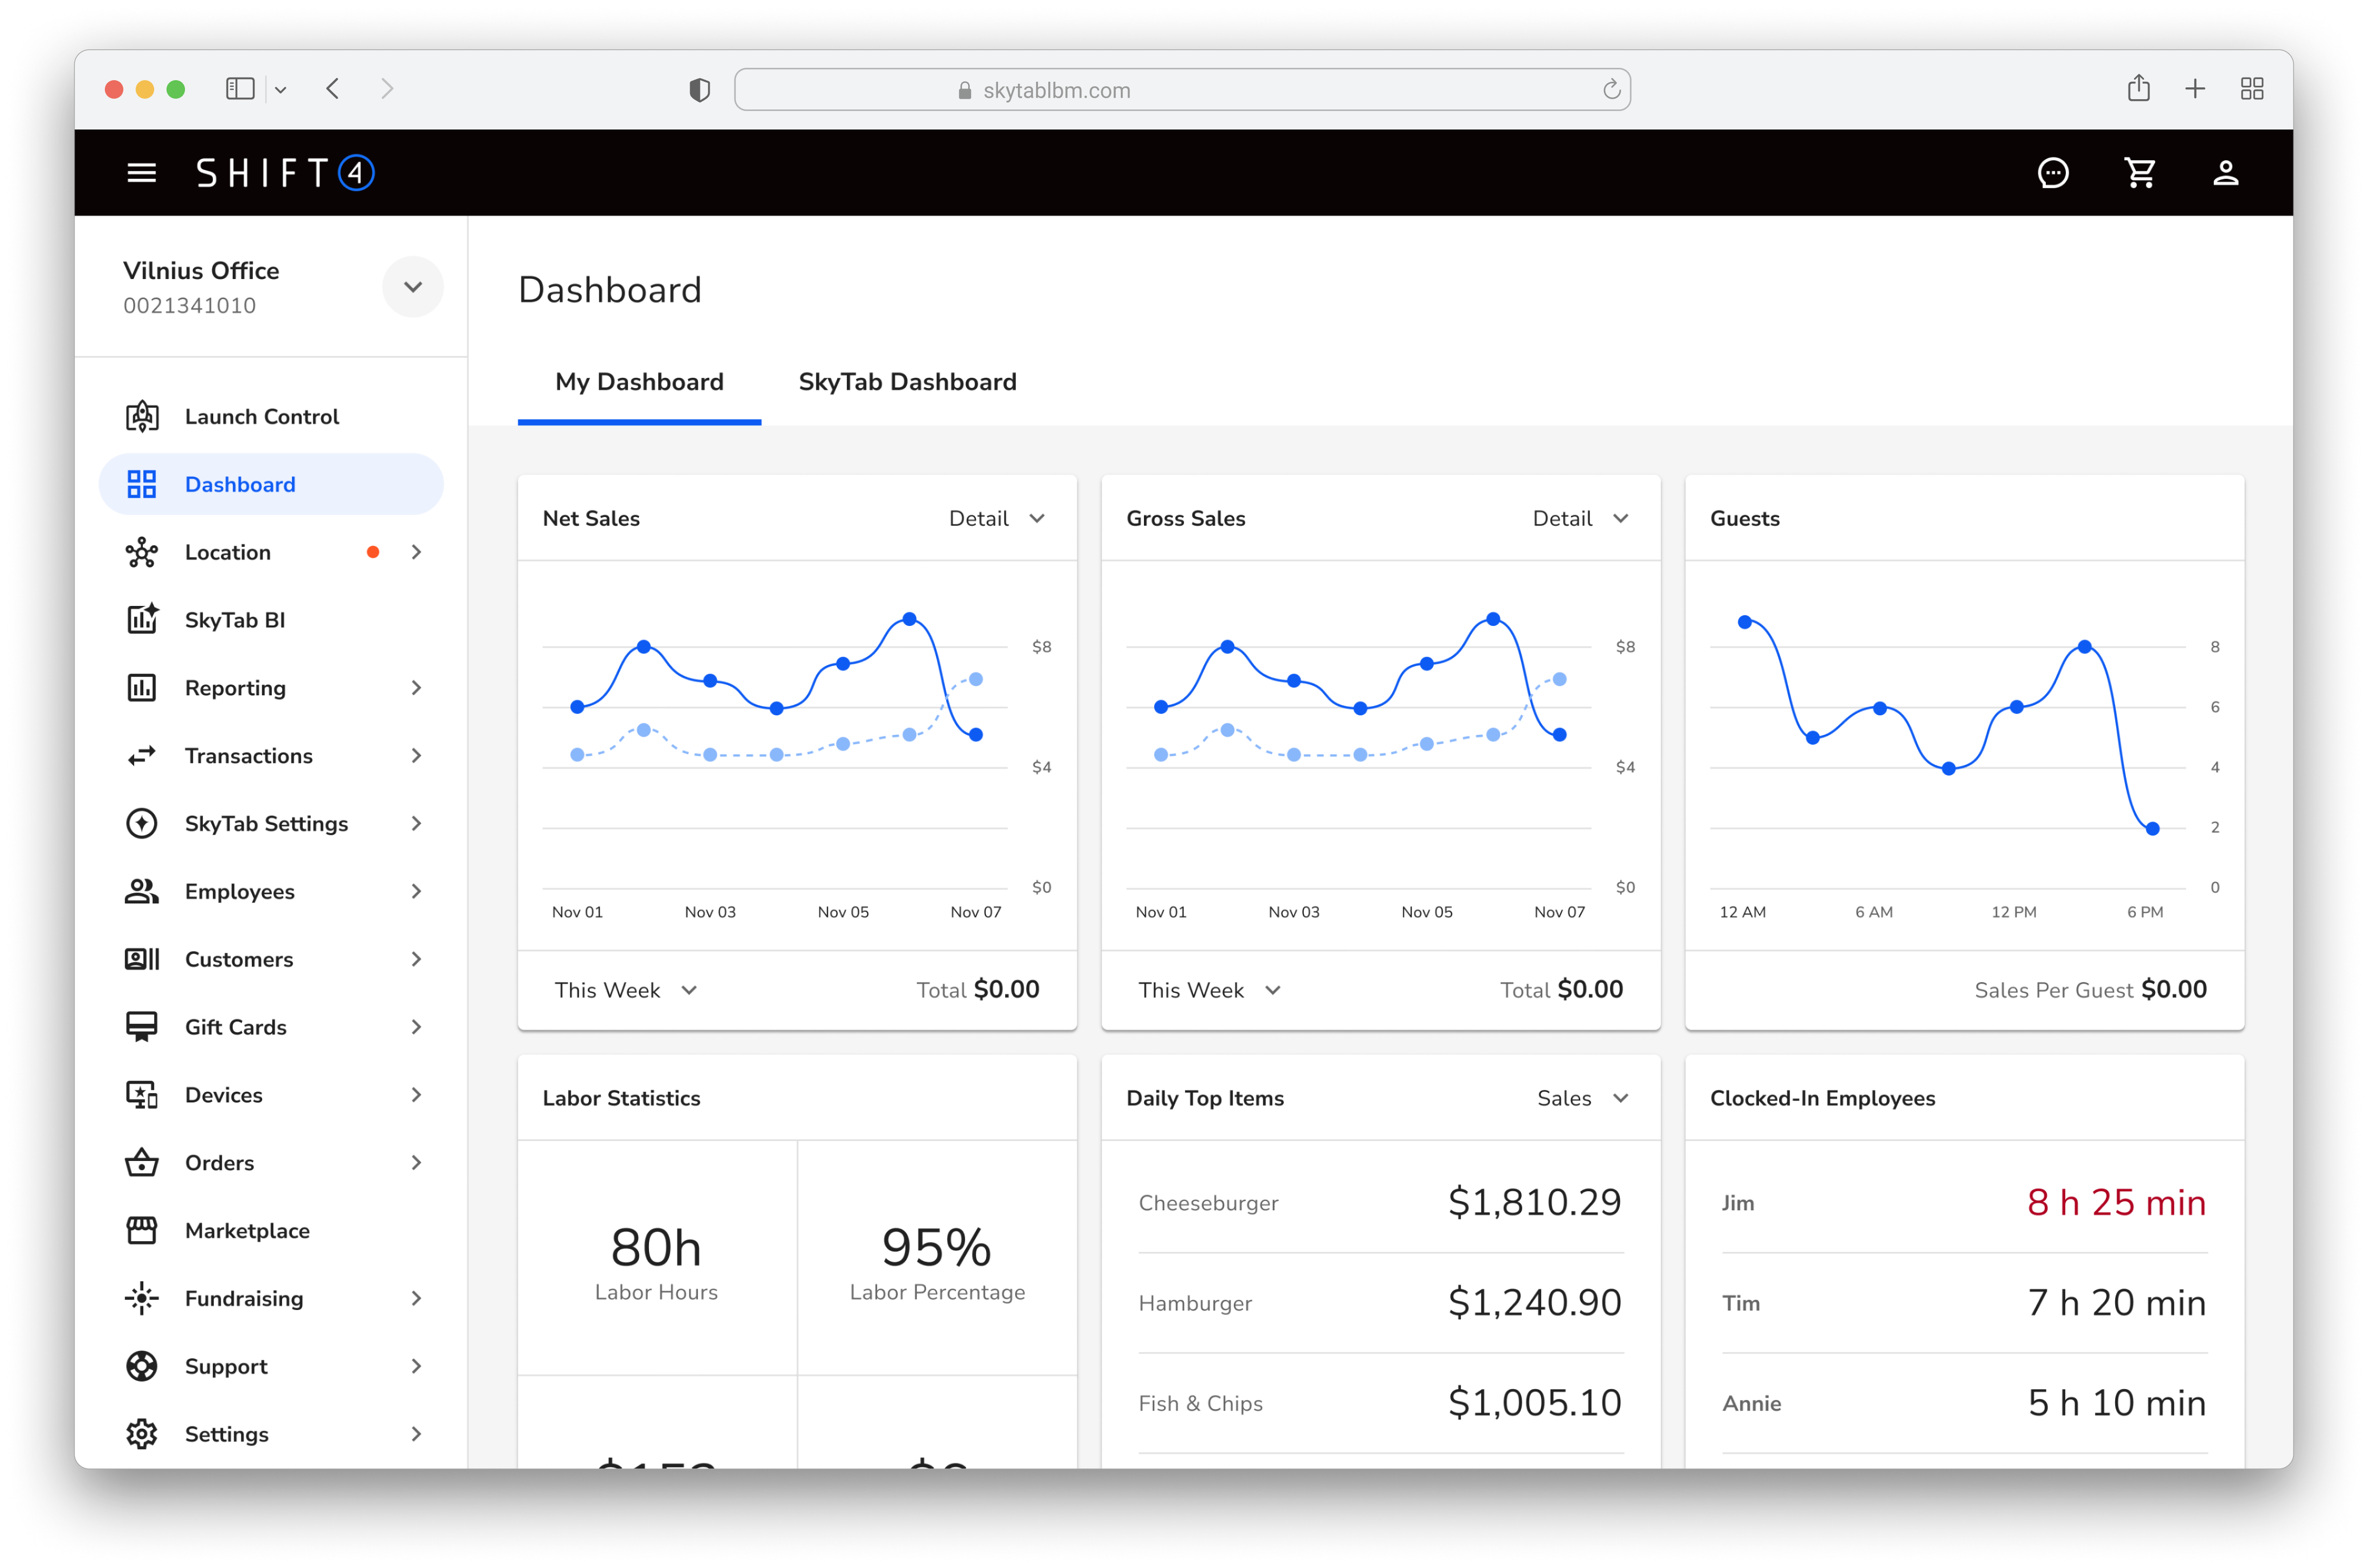Expand the Vilnius Office location switcher

tap(413, 287)
